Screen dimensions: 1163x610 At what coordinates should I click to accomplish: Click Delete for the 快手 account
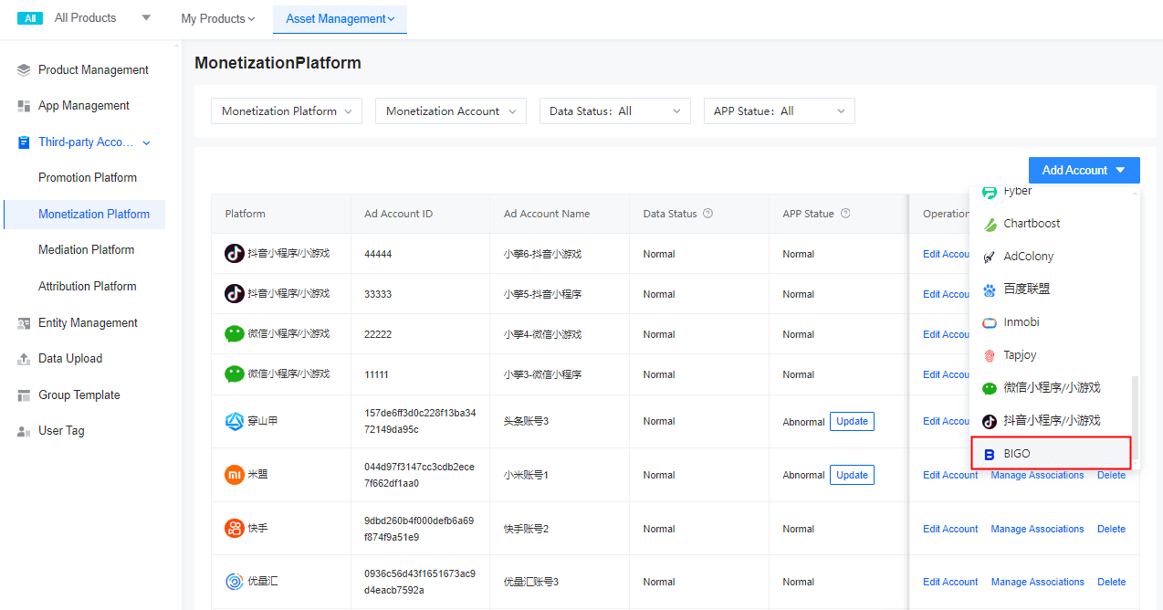pyautogui.click(x=1111, y=529)
